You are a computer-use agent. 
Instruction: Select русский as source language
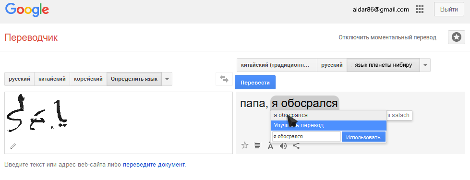pyautogui.click(x=20, y=79)
